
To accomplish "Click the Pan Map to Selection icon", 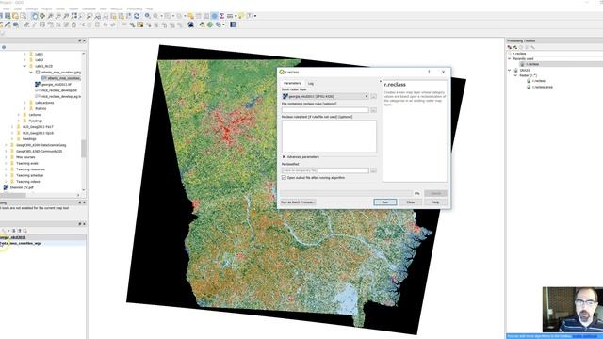I will click(x=42, y=16).
